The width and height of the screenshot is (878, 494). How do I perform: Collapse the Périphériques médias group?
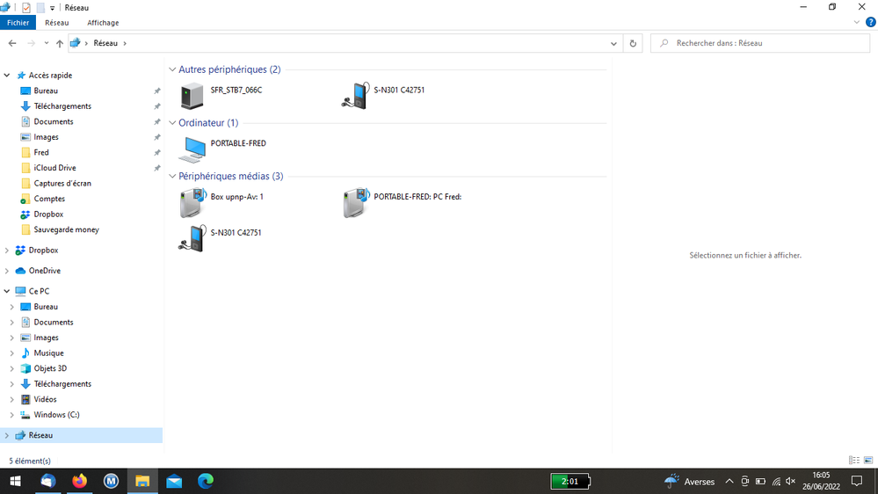tap(172, 176)
